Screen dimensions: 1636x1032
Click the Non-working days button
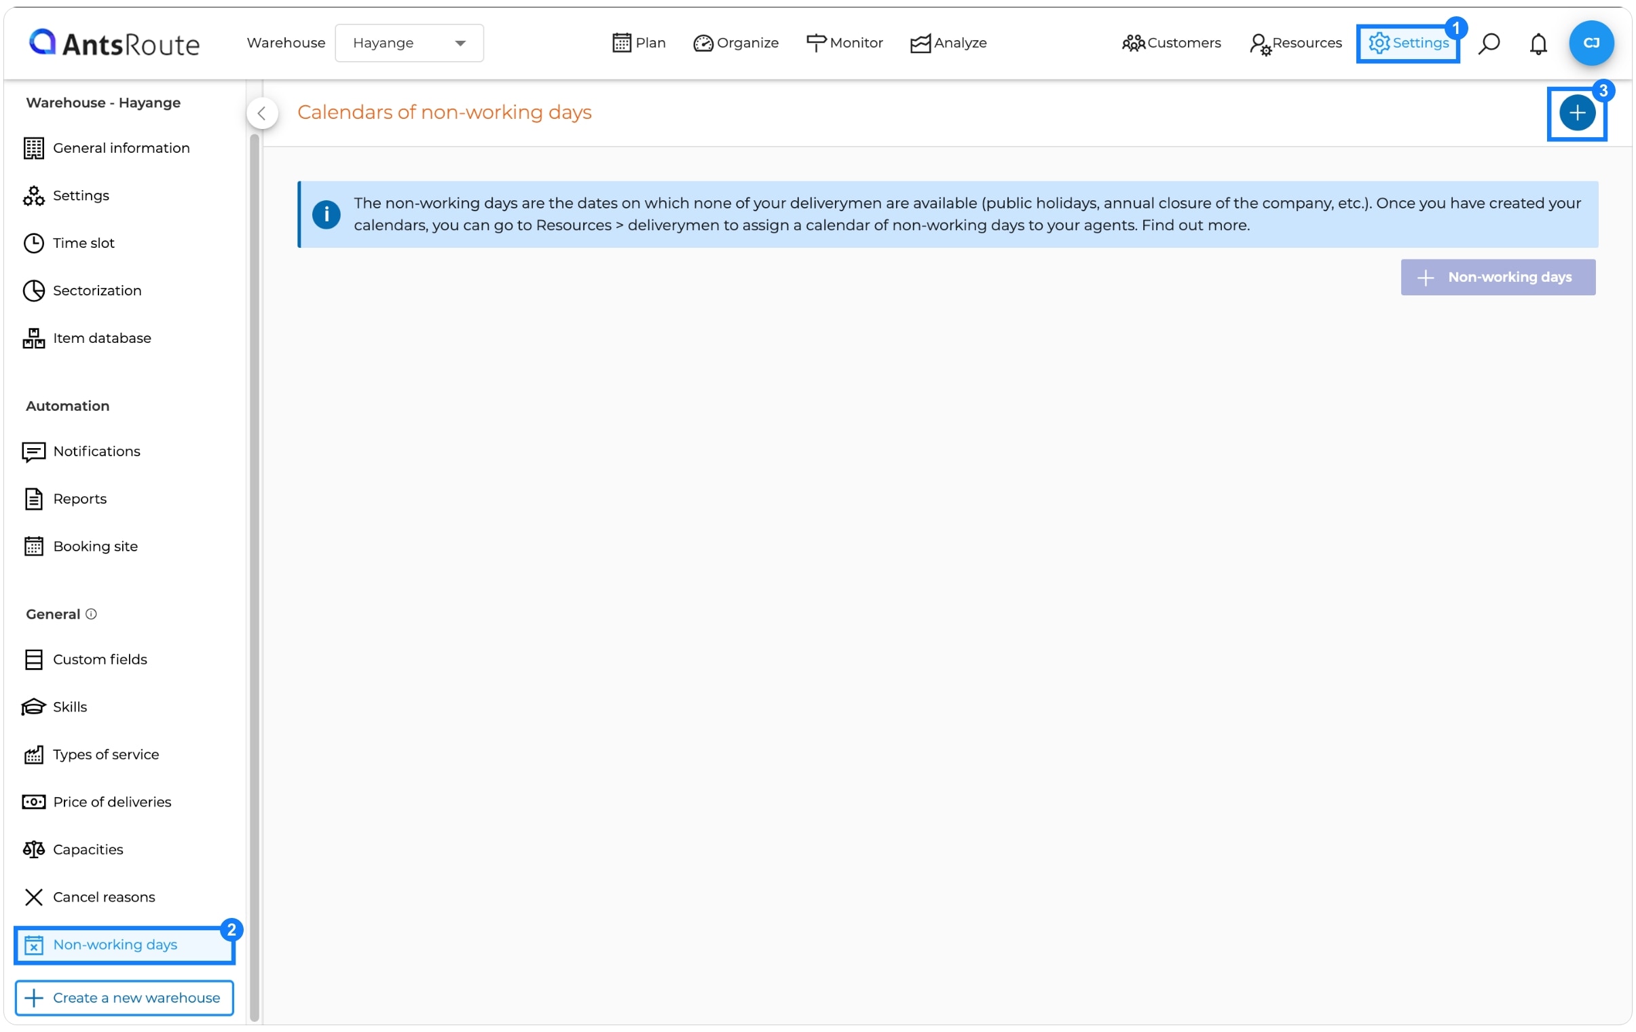(x=1498, y=277)
